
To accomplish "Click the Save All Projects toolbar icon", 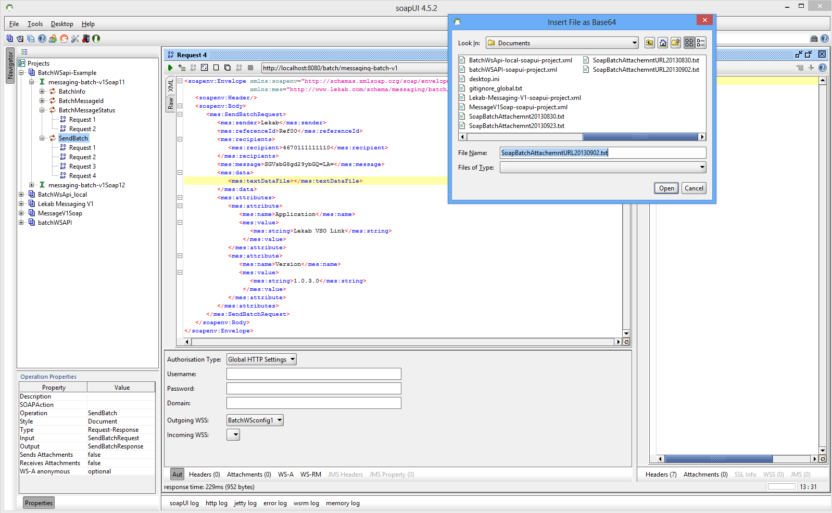I will (31, 39).
